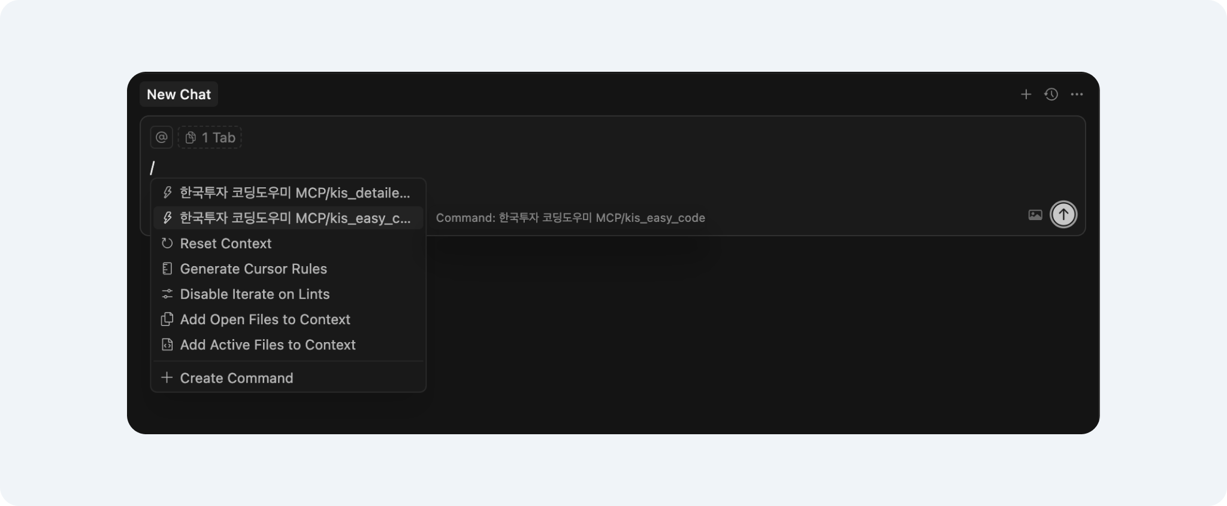Select Generate Cursor Rules command

(288, 269)
